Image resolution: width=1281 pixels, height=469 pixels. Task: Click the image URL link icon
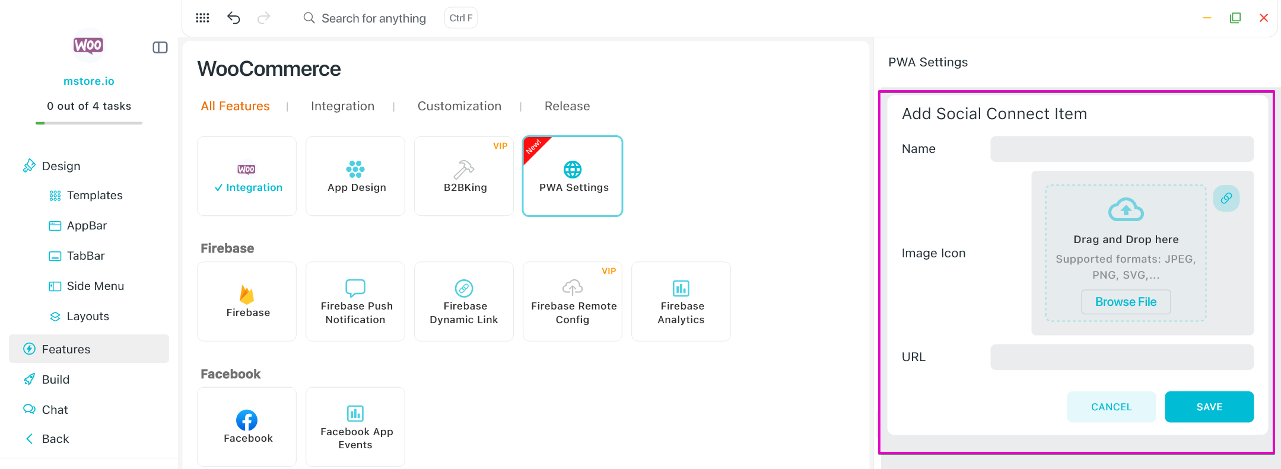click(x=1226, y=198)
